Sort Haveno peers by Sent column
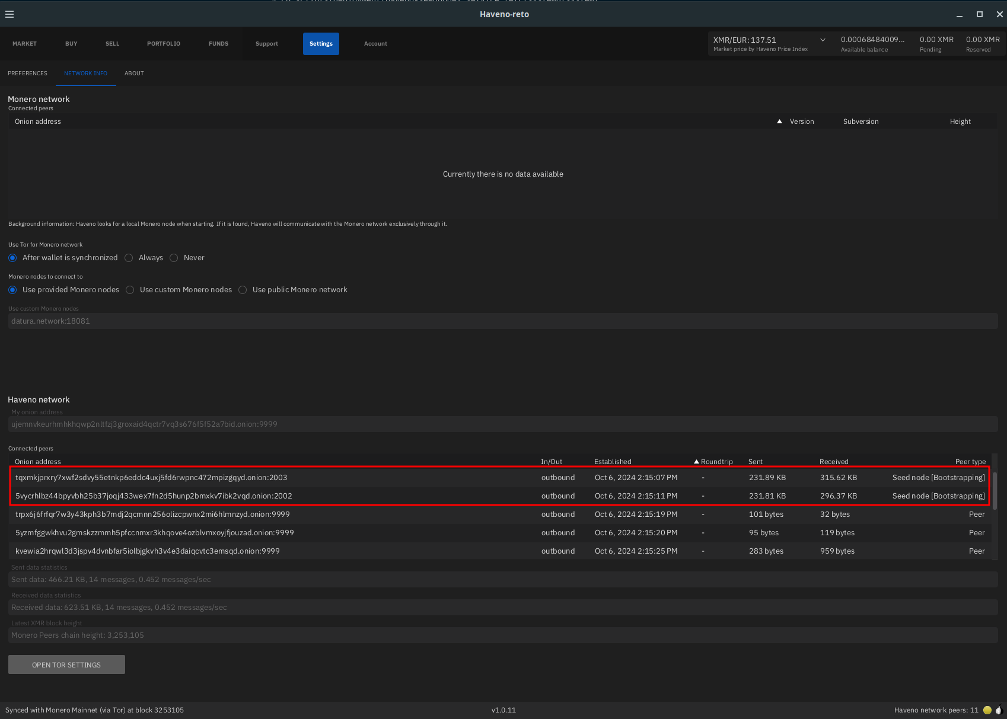The height and width of the screenshot is (719, 1007). pos(756,462)
